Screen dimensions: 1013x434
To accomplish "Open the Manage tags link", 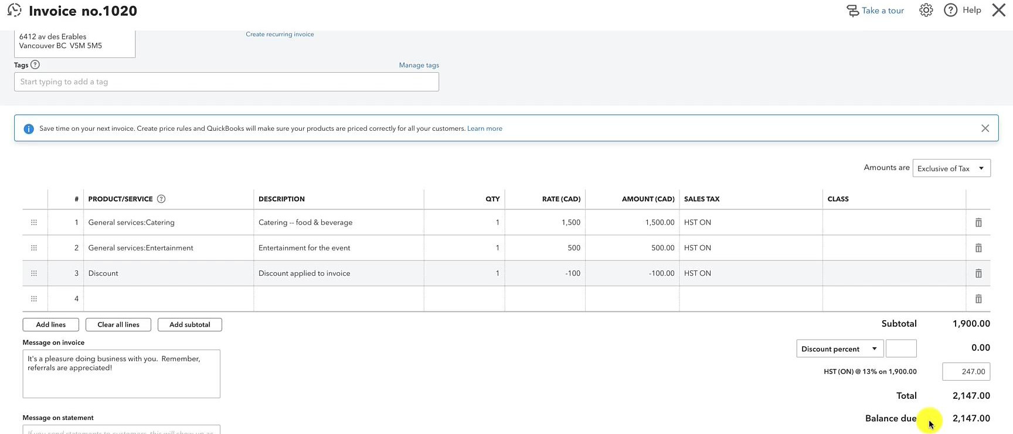I will point(419,65).
